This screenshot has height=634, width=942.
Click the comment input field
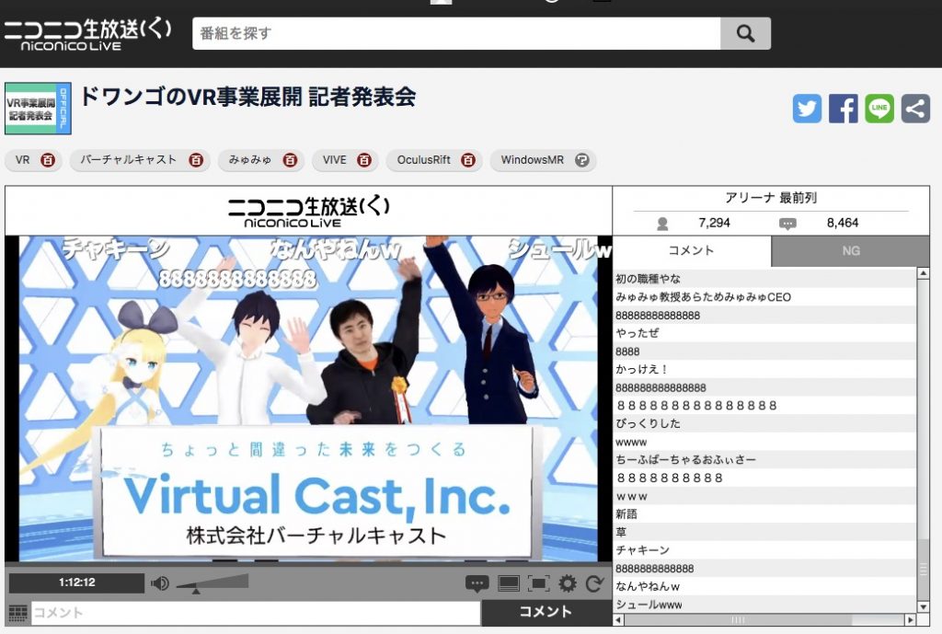(256, 613)
